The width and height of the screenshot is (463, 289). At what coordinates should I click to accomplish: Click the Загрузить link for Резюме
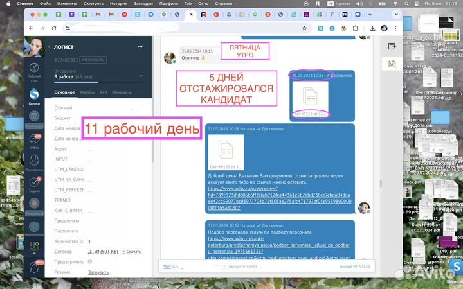(98, 272)
